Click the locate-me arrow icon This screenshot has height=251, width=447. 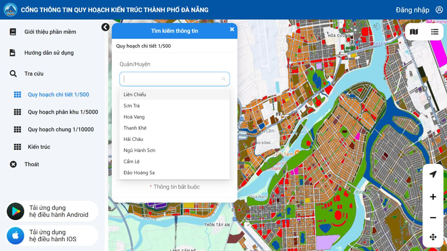[x=433, y=174]
